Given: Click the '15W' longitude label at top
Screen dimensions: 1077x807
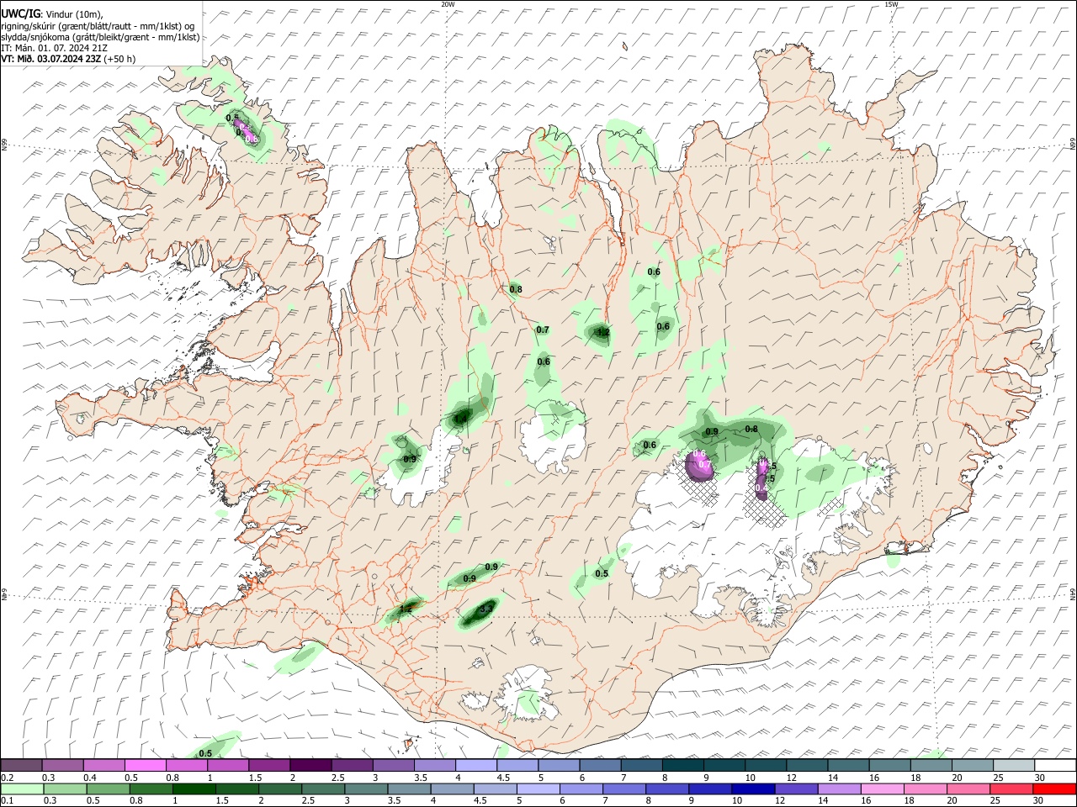Looking at the screenshot, I should 891,4.
